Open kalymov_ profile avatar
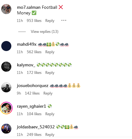The width and height of the screenshot is (132, 139). coord(6,67)
